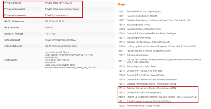This screenshot has width=211, height=109.
Task: Click step 15013 Selected Identity Source
Action: click(144, 42)
